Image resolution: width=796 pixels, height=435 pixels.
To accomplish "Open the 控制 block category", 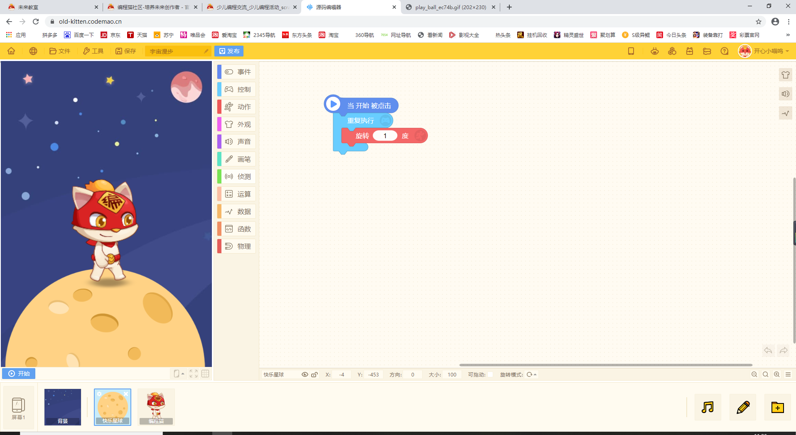I will click(237, 89).
